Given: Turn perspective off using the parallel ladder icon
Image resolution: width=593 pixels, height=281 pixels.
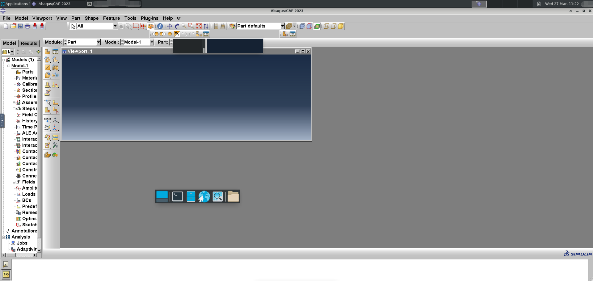Looking at the screenshot, I should point(216,26).
